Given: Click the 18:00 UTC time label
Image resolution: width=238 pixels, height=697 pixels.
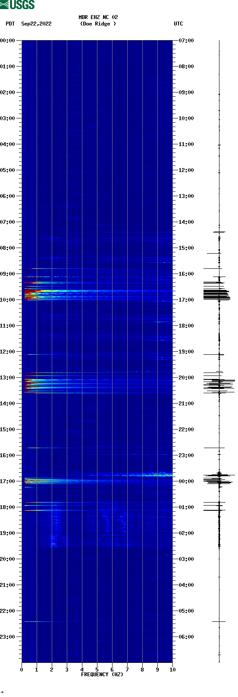Looking at the screenshot, I should [x=186, y=326].
